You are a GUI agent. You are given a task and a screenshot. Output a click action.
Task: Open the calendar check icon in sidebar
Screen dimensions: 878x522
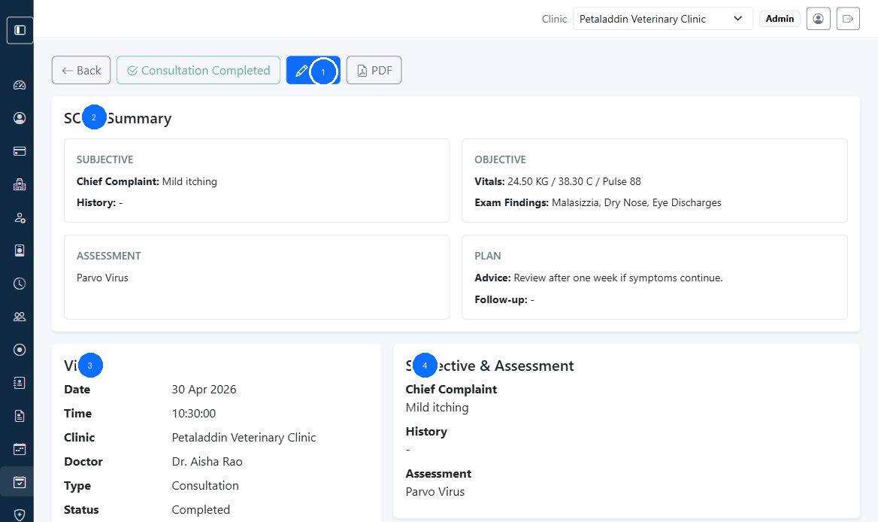click(x=20, y=482)
